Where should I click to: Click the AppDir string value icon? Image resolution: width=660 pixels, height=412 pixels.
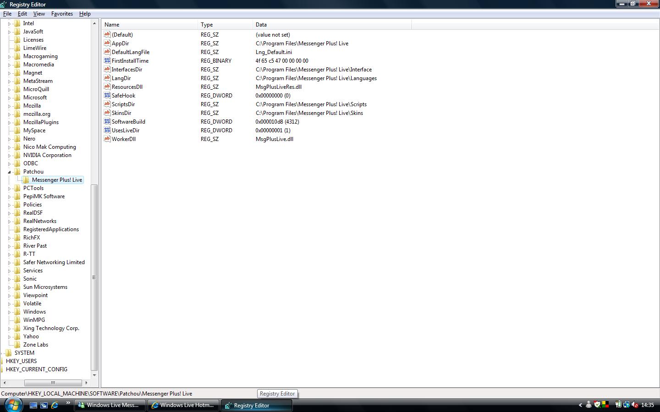107,43
